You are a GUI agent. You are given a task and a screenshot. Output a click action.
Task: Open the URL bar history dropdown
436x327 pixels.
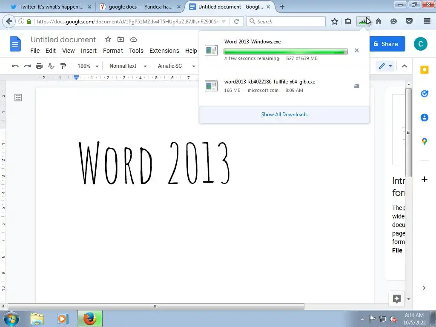pyautogui.click(x=224, y=21)
